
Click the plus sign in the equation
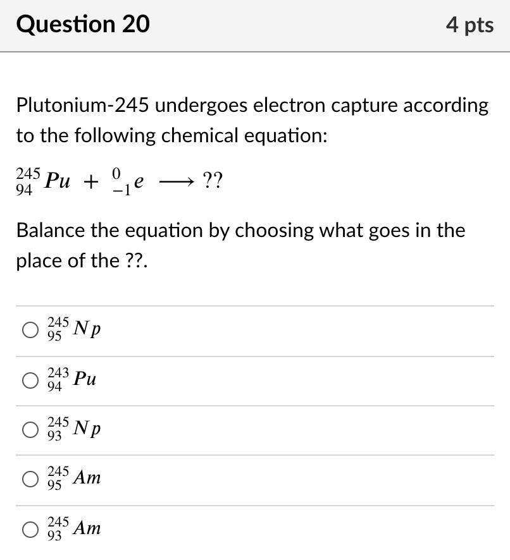click(90, 183)
